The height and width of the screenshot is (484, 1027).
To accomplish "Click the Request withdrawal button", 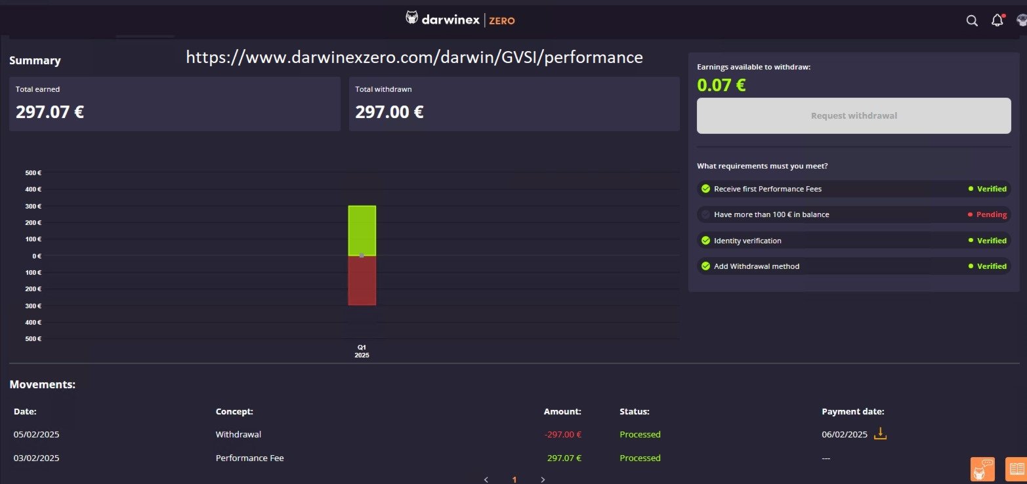I will tap(854, 115).
